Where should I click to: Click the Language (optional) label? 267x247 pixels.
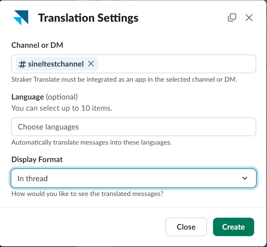coord(45,97)
